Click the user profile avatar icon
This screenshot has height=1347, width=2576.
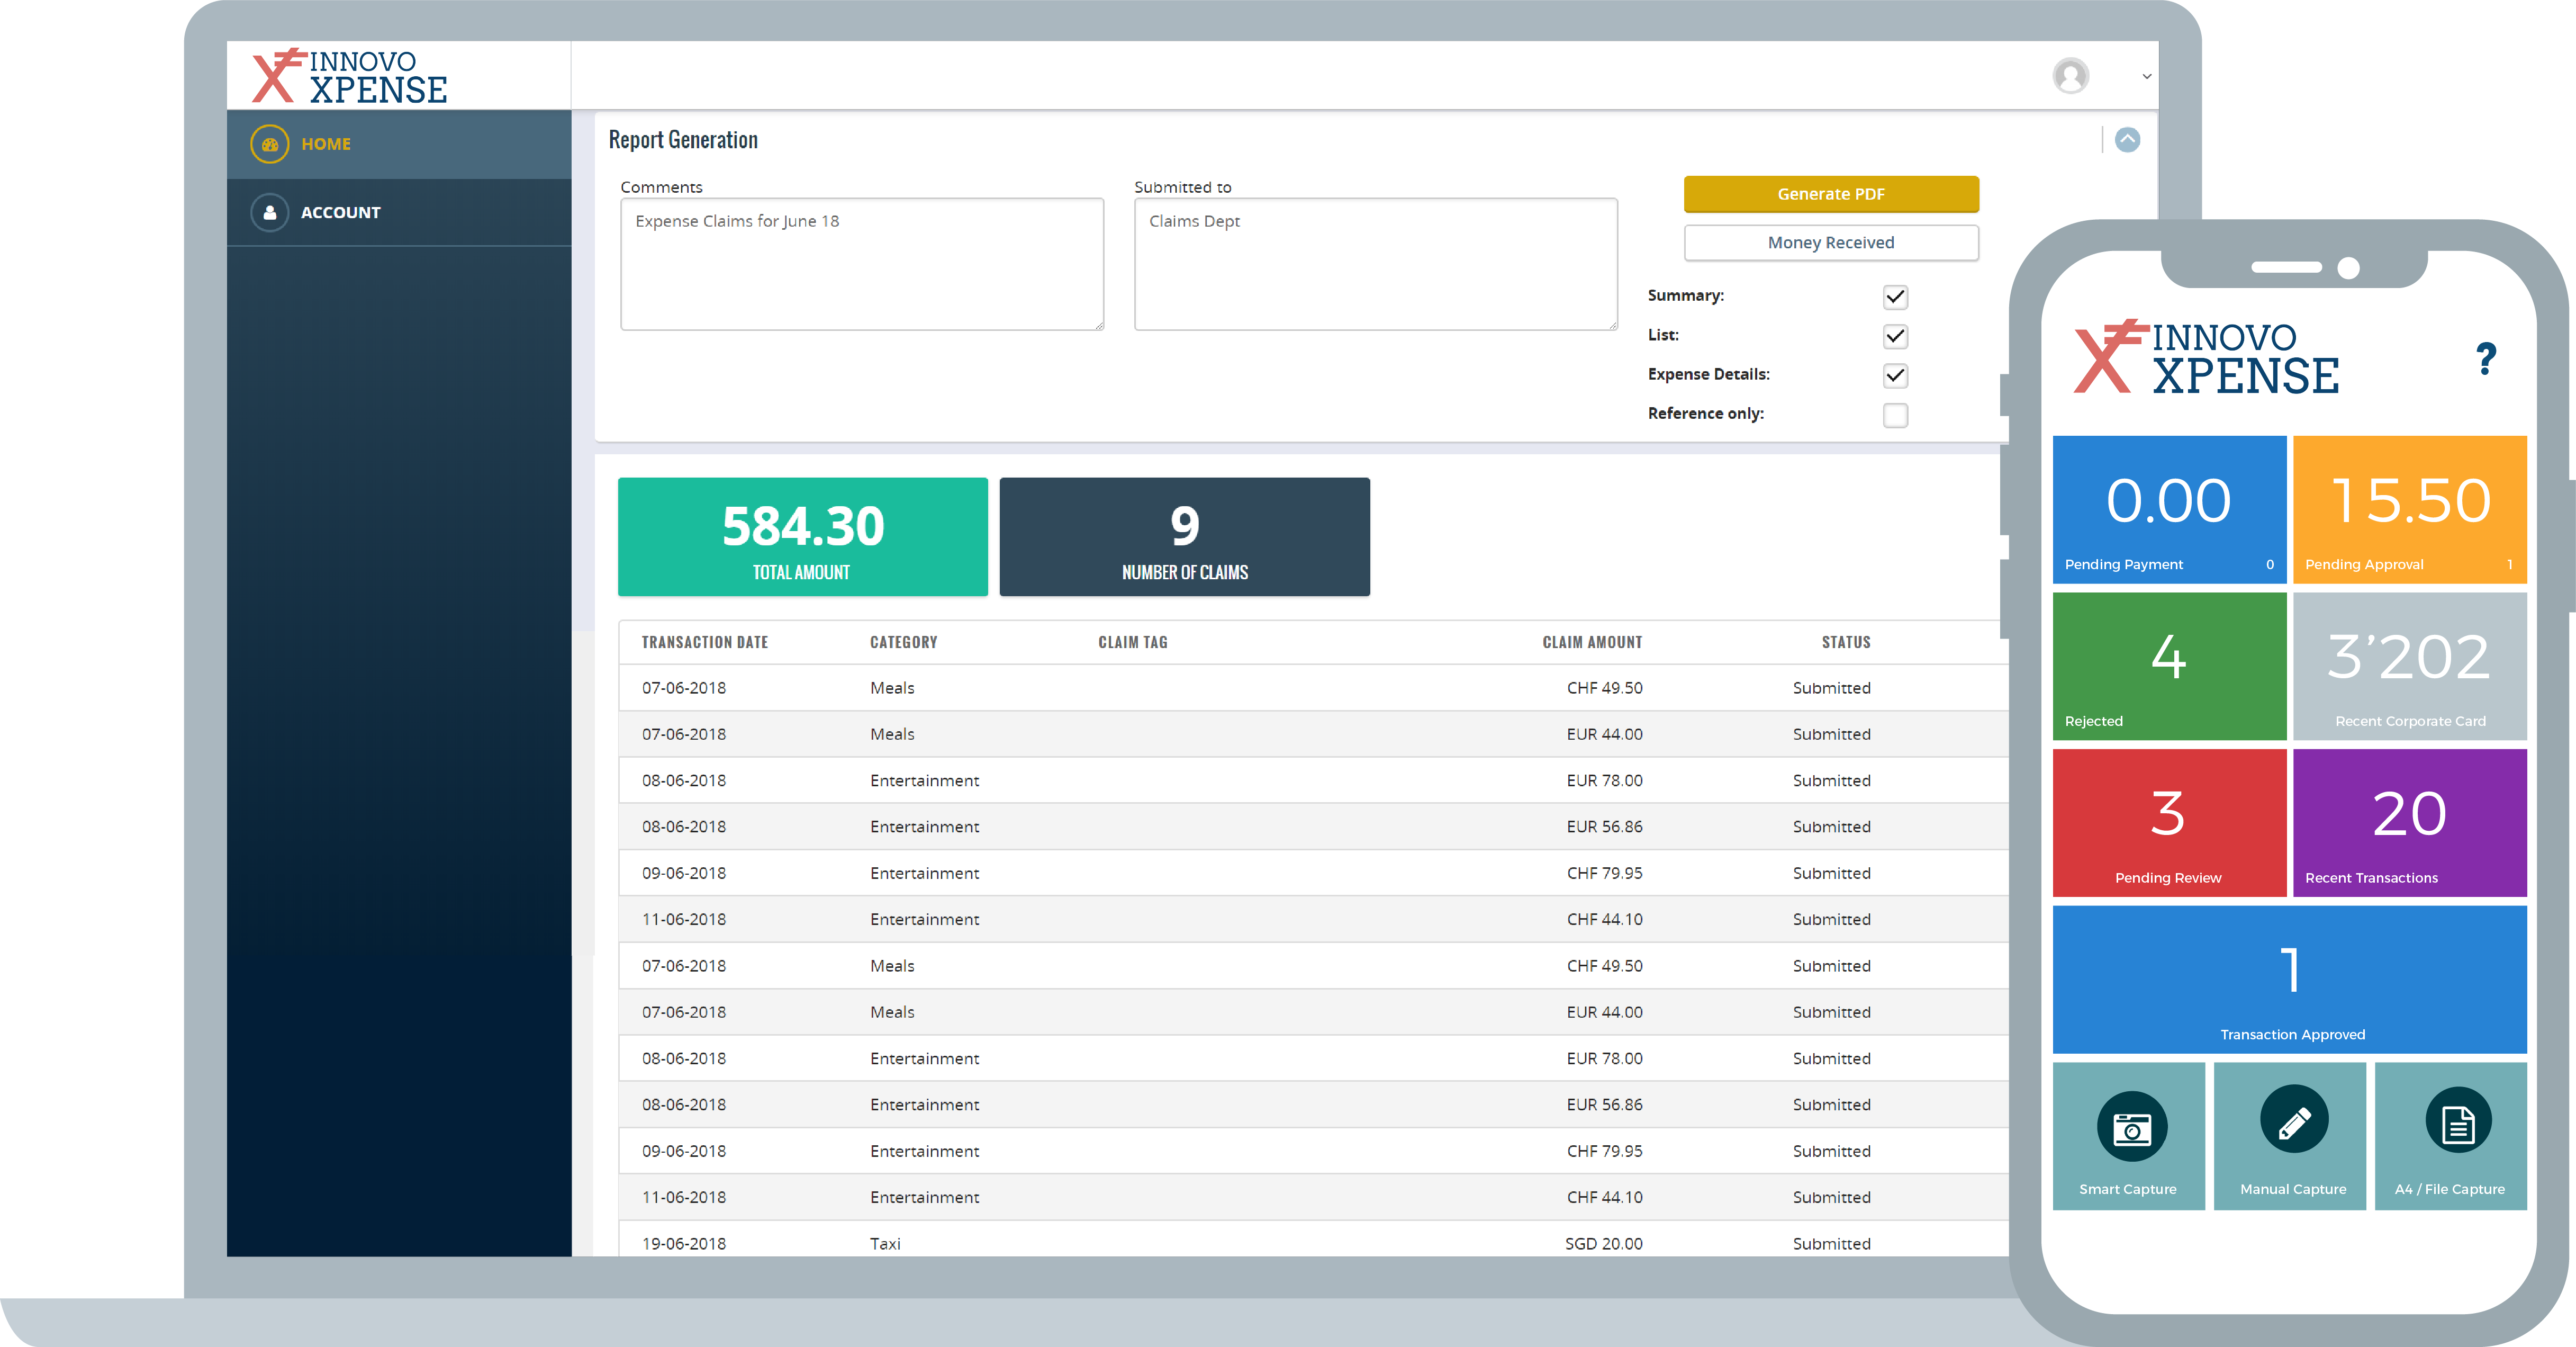tap(2070, 76)
